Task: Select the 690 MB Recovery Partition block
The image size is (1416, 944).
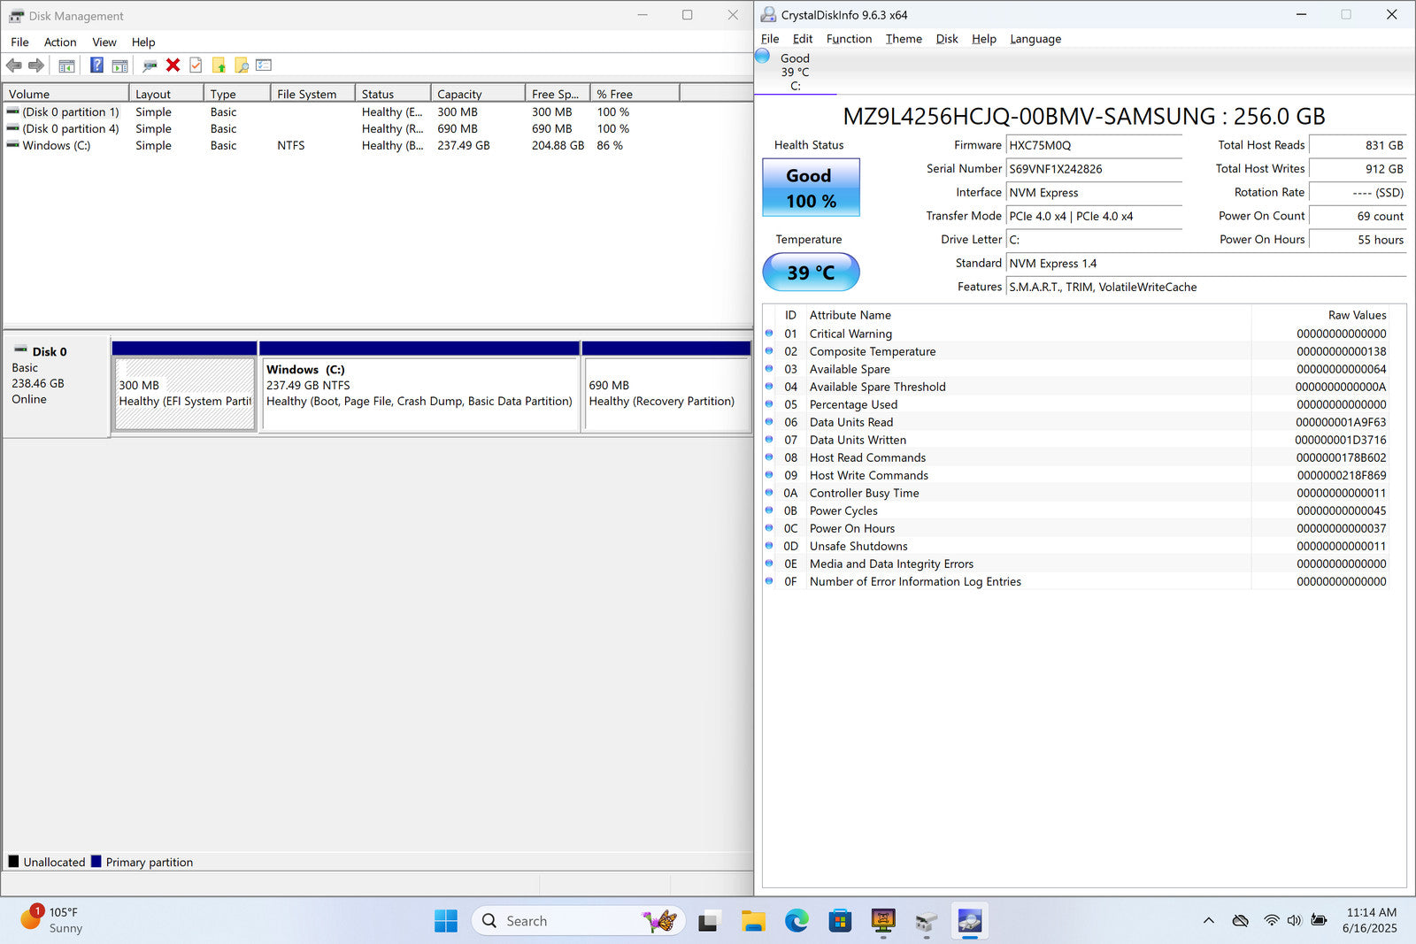Action: coord(667,394)
